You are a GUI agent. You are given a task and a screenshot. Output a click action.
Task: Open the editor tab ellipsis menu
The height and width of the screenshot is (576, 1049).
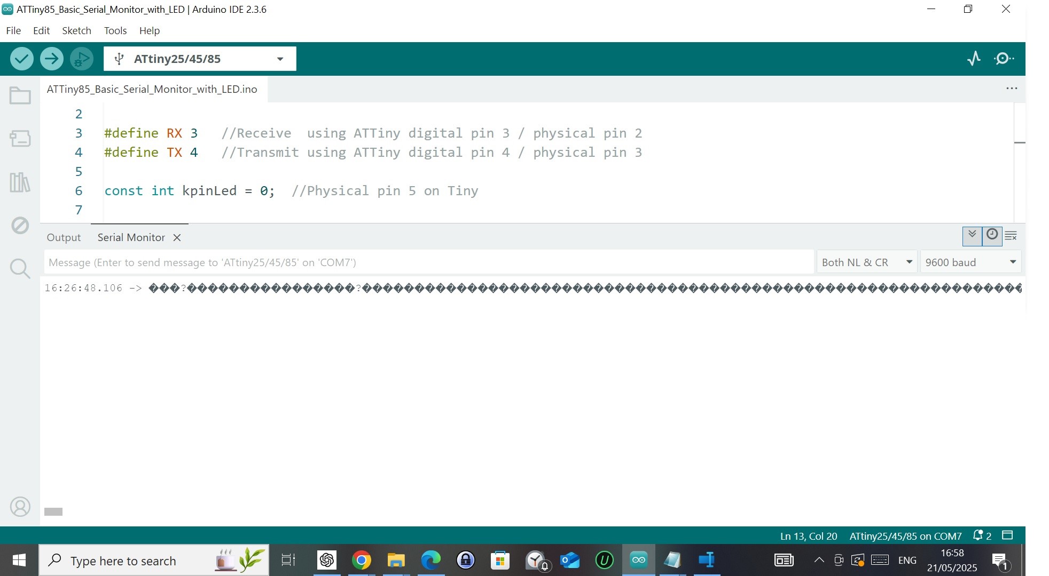pyautogui.click(x=1012, y=89)
